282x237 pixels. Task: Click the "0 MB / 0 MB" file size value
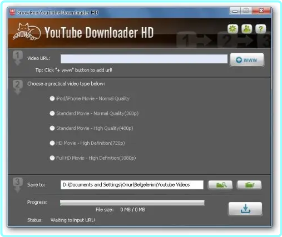pyautogui.click(x=132, y=210)
